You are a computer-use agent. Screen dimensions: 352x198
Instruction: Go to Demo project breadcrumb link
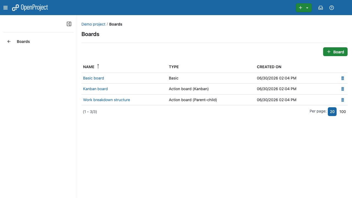[x=93, y=24]
